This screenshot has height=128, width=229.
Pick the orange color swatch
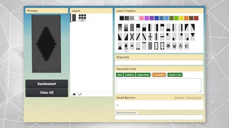[x=186, y=18]
